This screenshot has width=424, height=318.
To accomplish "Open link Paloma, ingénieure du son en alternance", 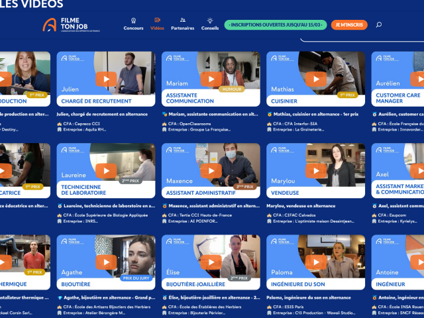I will pyautogui.click(x=309, y=297).
